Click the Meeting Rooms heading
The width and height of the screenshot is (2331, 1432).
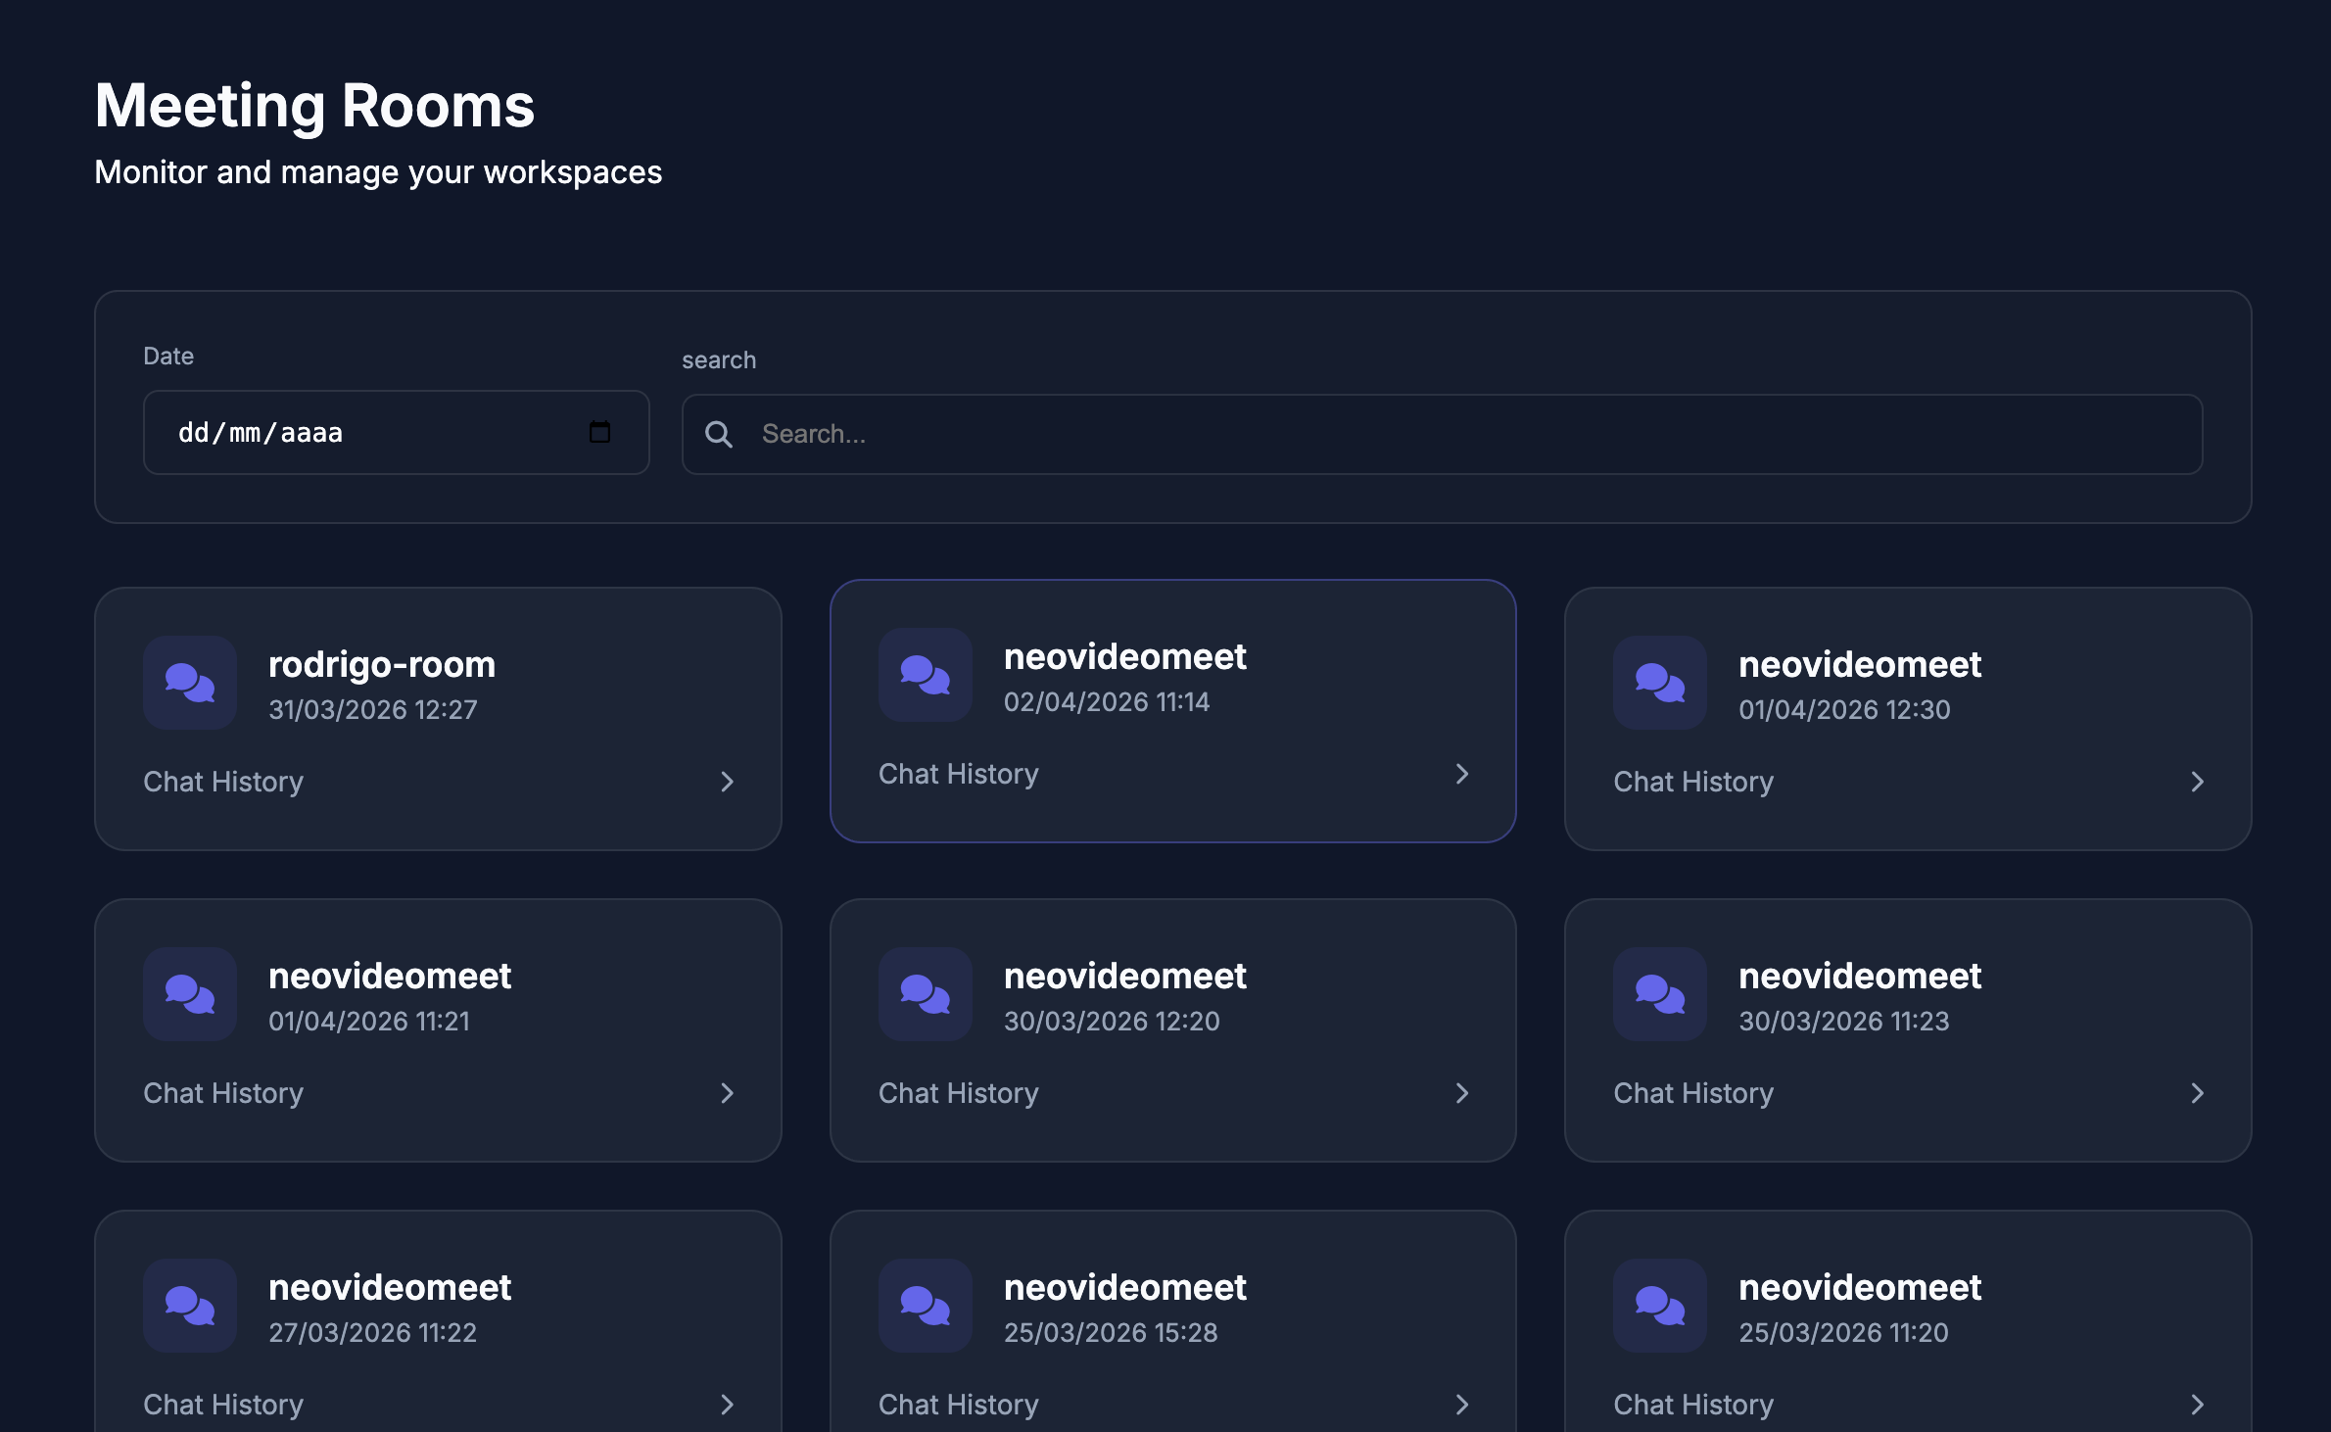click(x=314, y=106)
